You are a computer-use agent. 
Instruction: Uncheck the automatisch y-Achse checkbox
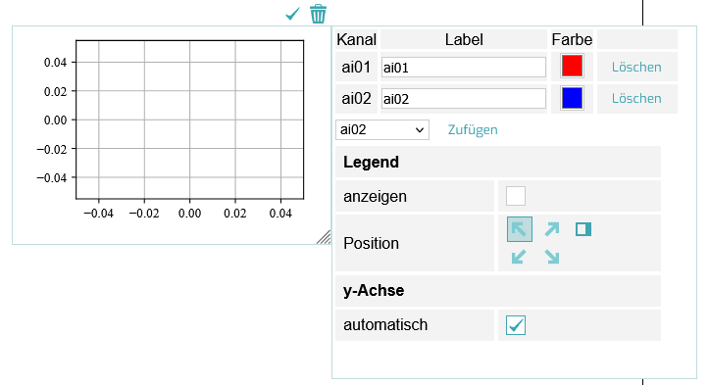click(516, 325)
